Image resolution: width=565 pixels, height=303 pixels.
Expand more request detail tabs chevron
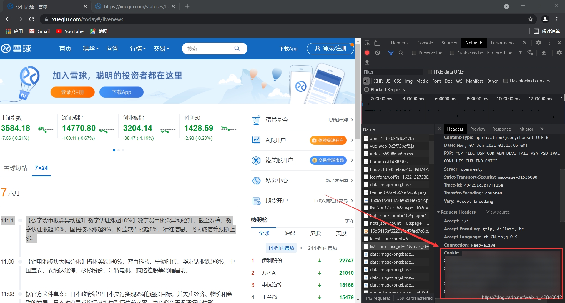point(542,129)
